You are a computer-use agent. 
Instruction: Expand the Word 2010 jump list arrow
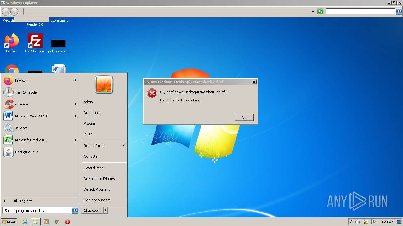(x=76, y=116)
